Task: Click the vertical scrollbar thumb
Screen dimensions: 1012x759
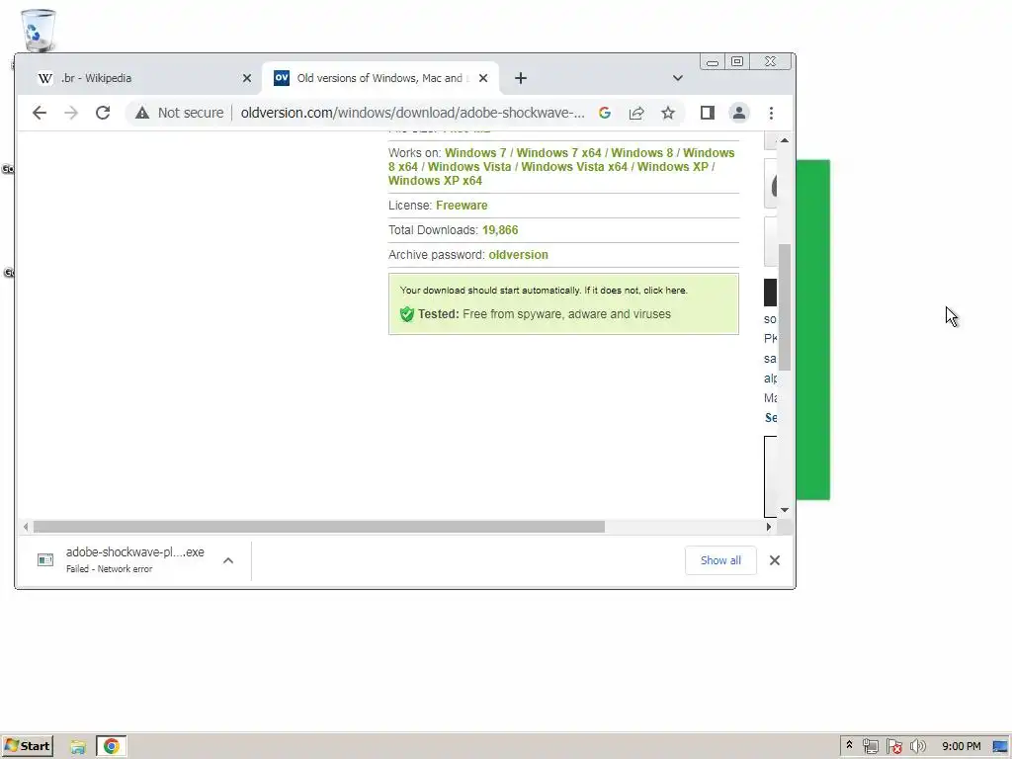Action: click(x=784, y=306)
